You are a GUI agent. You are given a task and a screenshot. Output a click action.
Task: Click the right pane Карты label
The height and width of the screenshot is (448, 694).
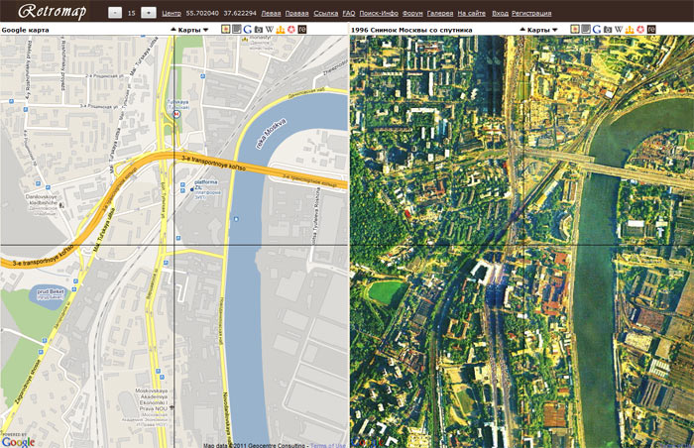click(538, 30)
